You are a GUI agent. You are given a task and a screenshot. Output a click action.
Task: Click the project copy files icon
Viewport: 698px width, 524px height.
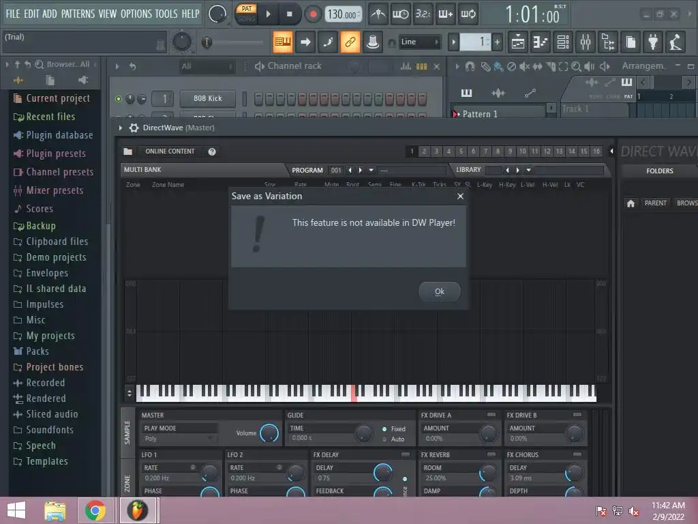click(631, 42)
